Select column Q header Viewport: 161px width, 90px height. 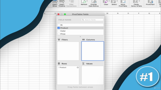pos(149,13)
